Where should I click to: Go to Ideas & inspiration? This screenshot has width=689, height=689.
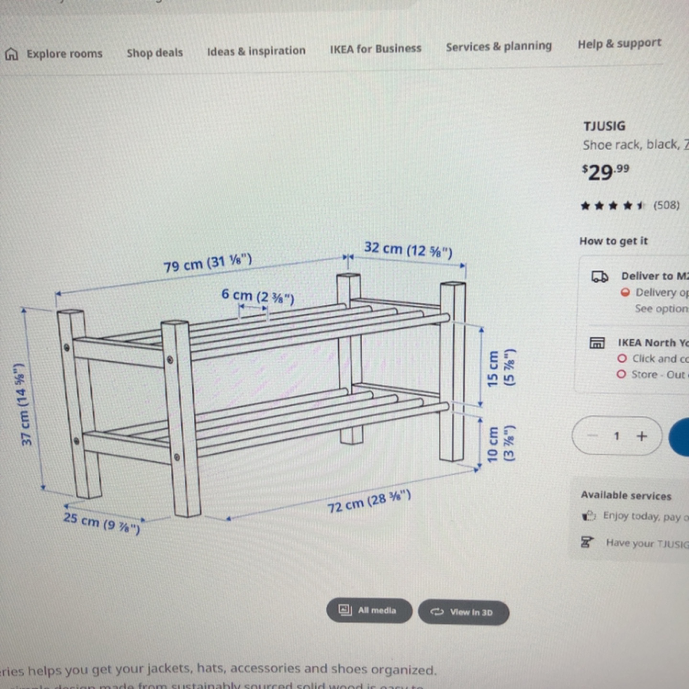pos(256,51)
